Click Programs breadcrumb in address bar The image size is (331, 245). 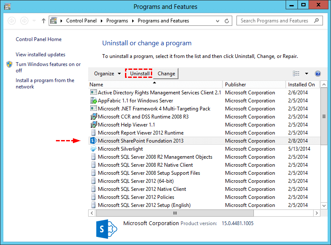pos(117,21)
